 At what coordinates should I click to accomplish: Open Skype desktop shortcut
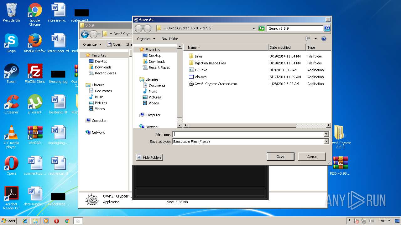click(x=11, y=43)
